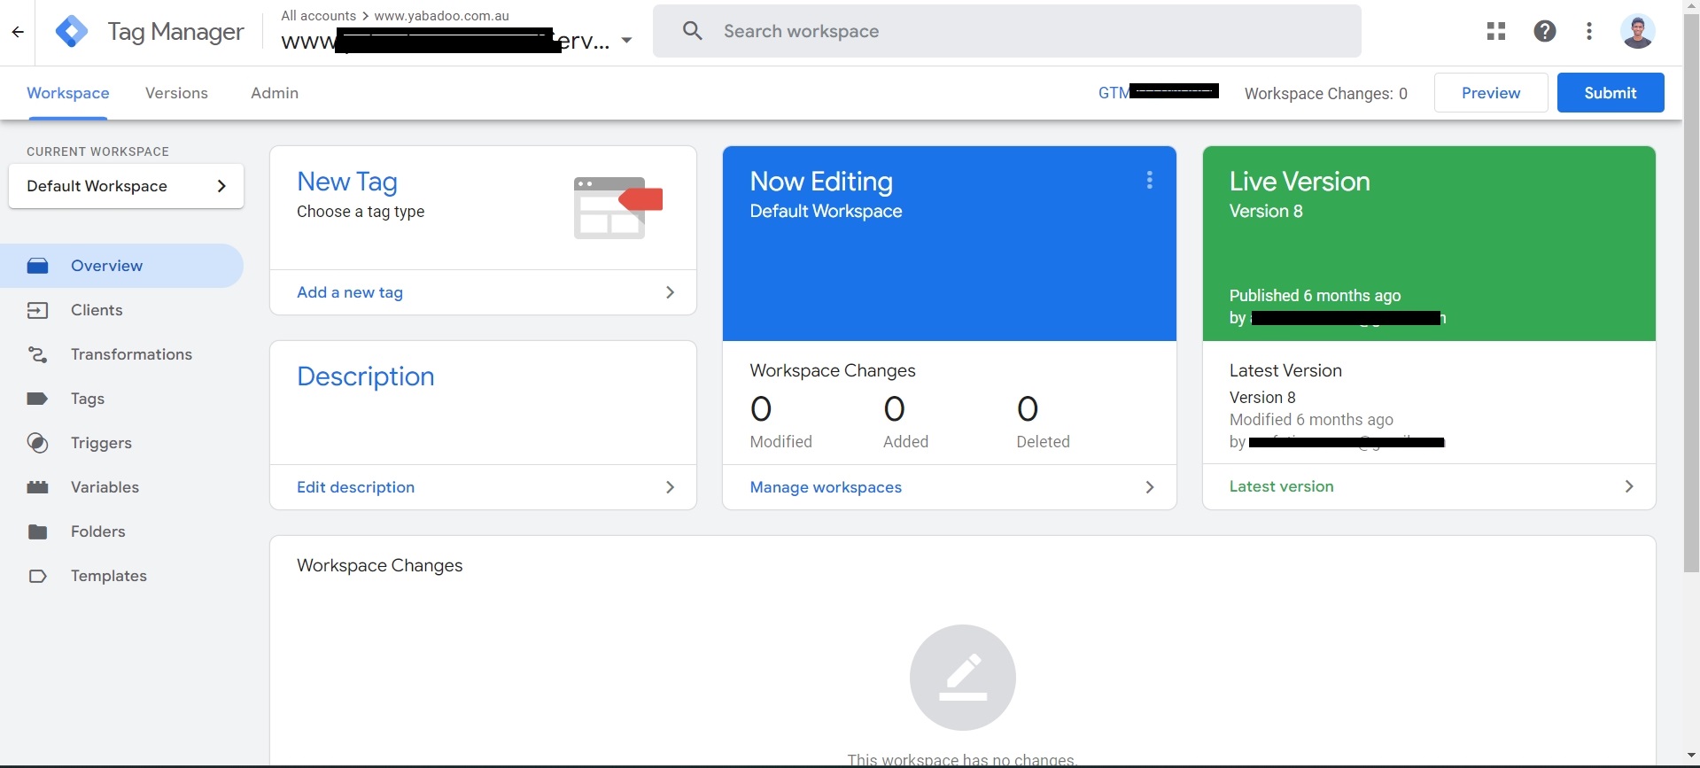Click the Live Version green card

pyautogui.click(x=1428, y=244)
